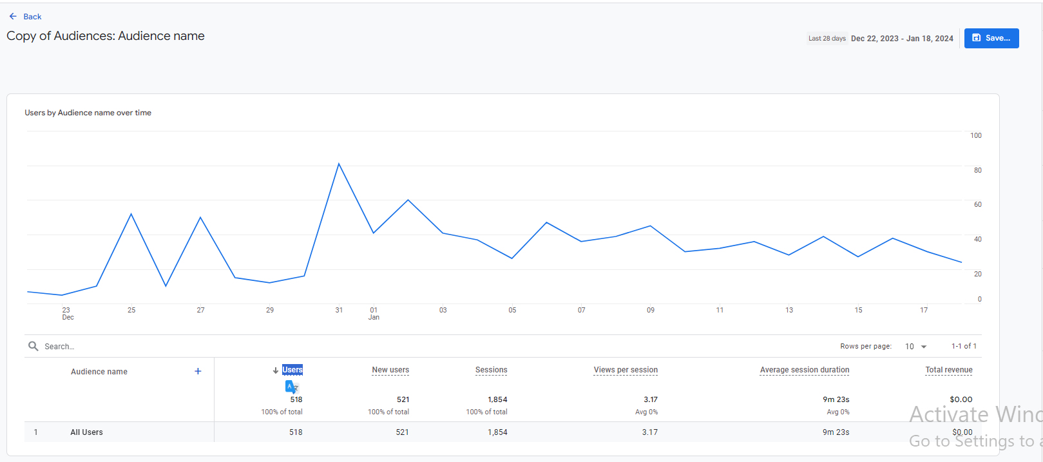Click the Audience name dimension header
The height and width of the screenshot is (462, 1043).
click(99, 372)
